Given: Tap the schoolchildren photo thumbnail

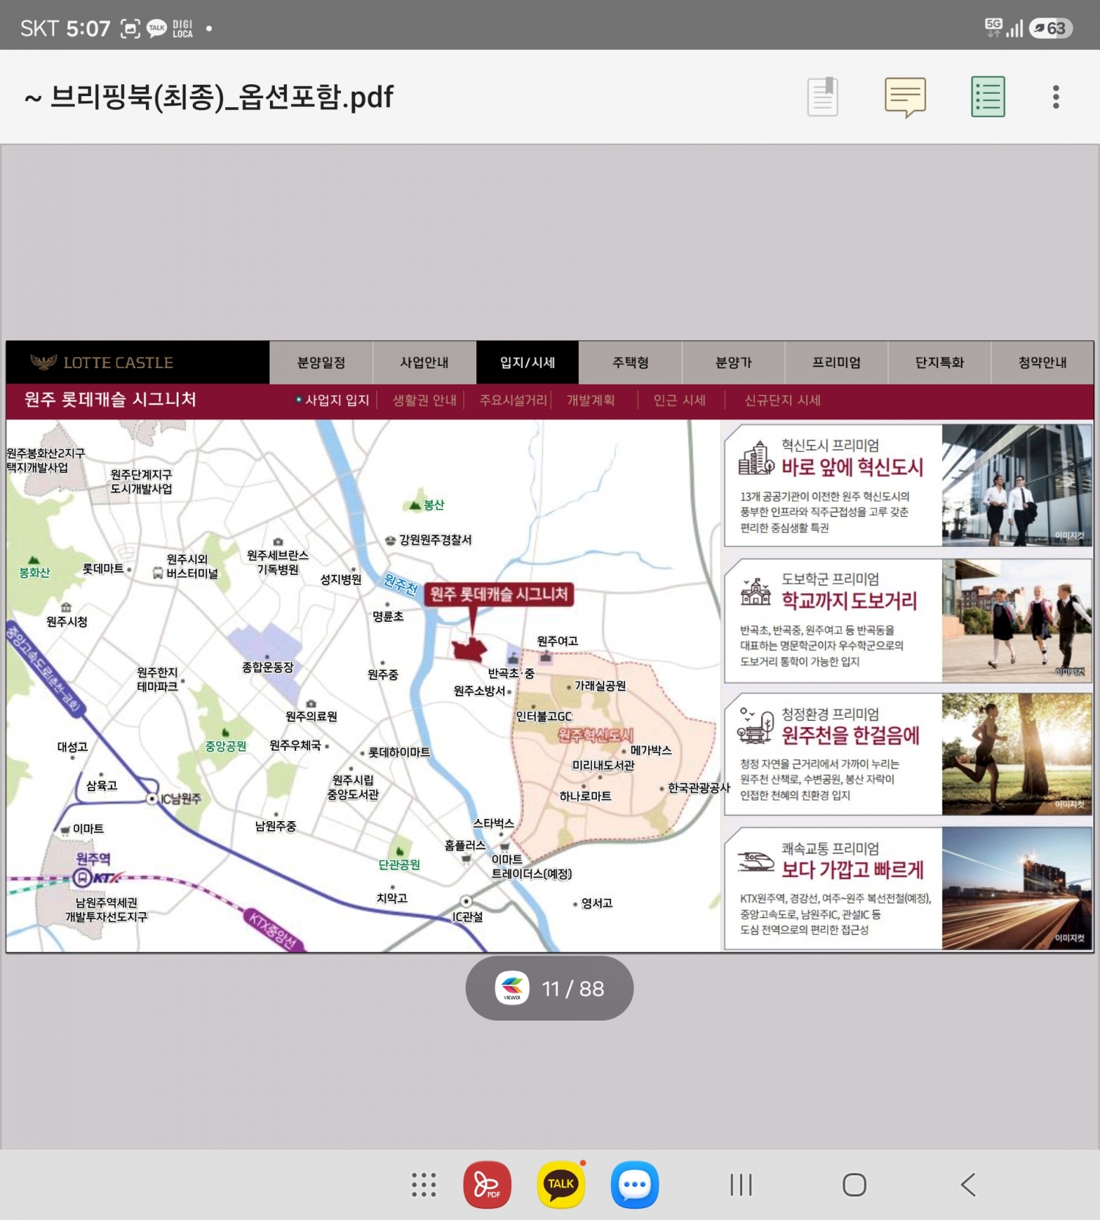Looking at the screenshot, I should click(1017, 620).
